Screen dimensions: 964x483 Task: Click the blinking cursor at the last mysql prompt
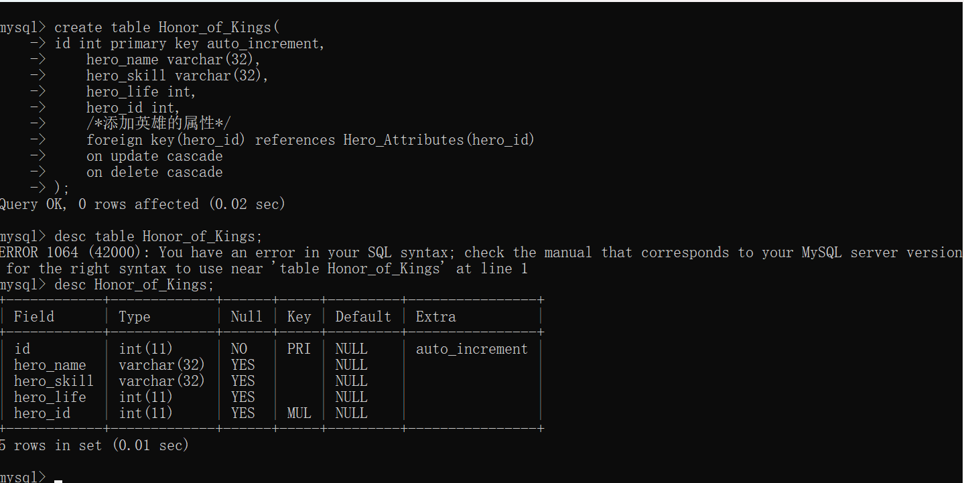pos(58,480)
